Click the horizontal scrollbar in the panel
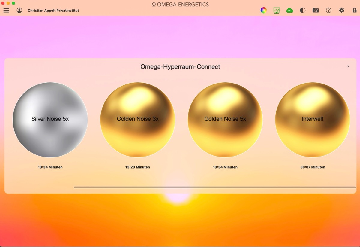Image resolution: width=360 pixels, height=247 pixels. 214,187
